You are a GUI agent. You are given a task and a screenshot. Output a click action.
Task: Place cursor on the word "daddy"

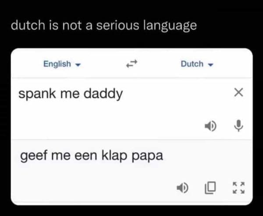pos(107,93)
